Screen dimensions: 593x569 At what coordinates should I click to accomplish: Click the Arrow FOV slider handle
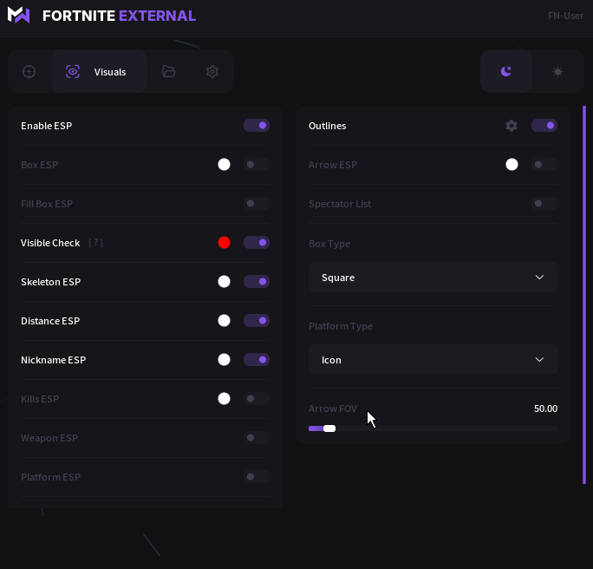[x=329, y=428]
